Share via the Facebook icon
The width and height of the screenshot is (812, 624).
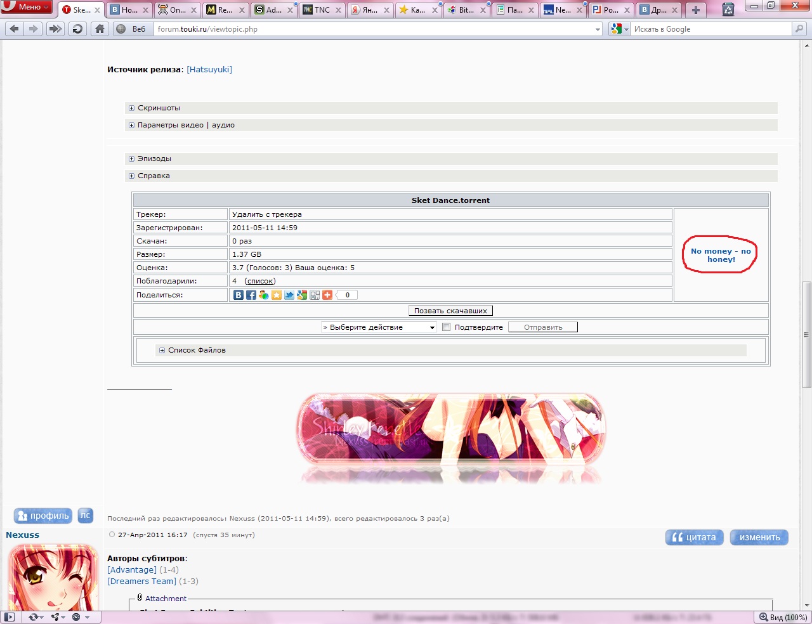pyautogui.click(x=251, y=295)
